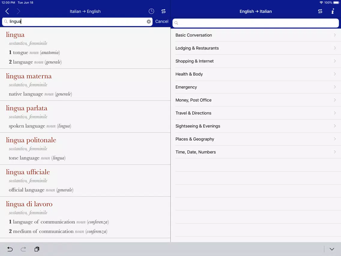The height and width of the screenshot is (256, 341).
Task: Dismiss keyboard bar with down chevron
Action: point(332,249)
